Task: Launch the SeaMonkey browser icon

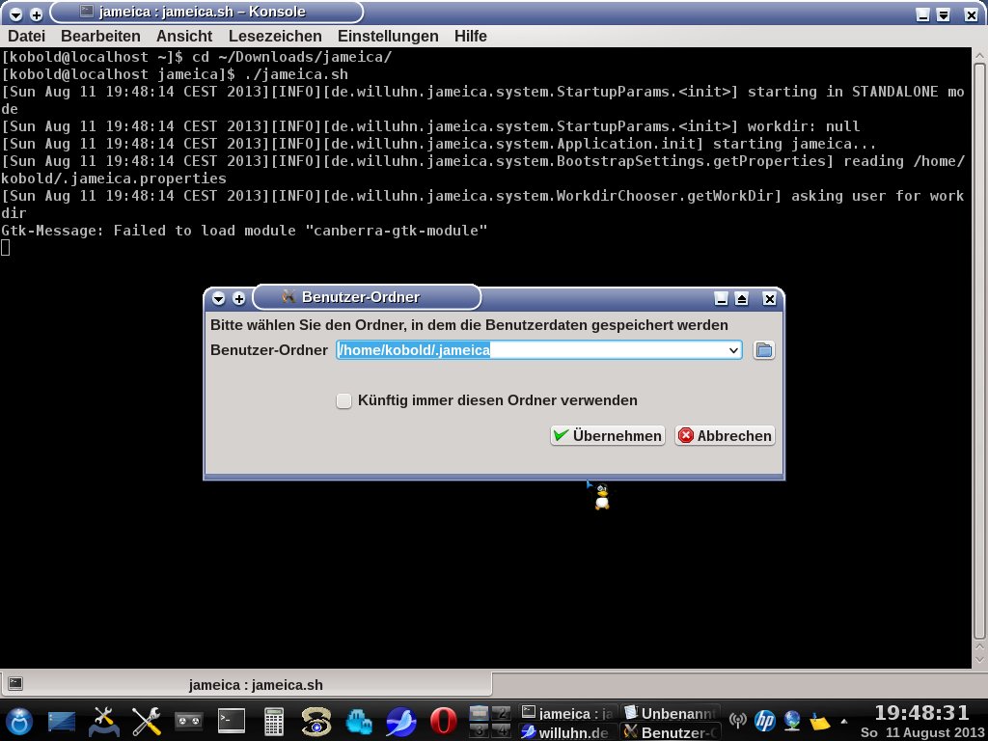Action: pyautogui.click(x=400, y=722)
